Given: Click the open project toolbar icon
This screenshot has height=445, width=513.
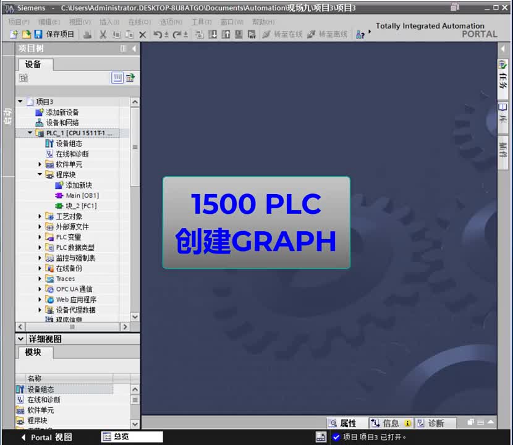Looking at the screenshot, I should [26, 34].
